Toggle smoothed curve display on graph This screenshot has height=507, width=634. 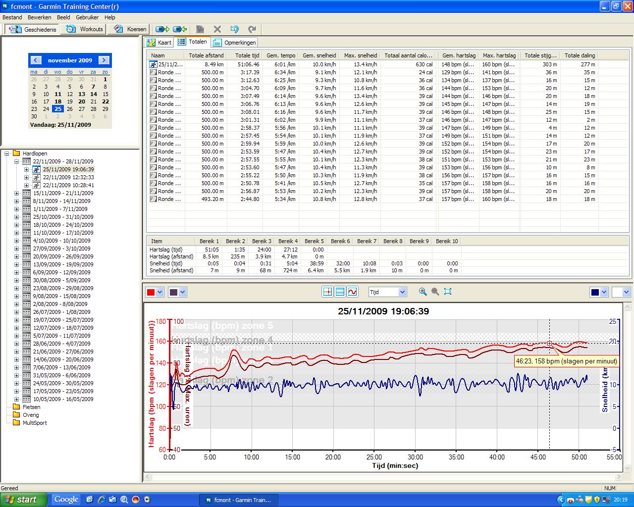(352, 292)
